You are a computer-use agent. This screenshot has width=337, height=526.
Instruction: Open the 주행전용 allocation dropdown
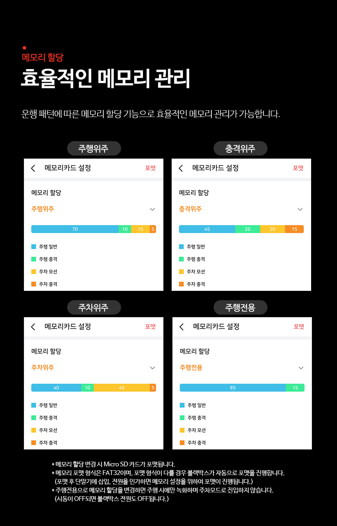coord(301,368)
